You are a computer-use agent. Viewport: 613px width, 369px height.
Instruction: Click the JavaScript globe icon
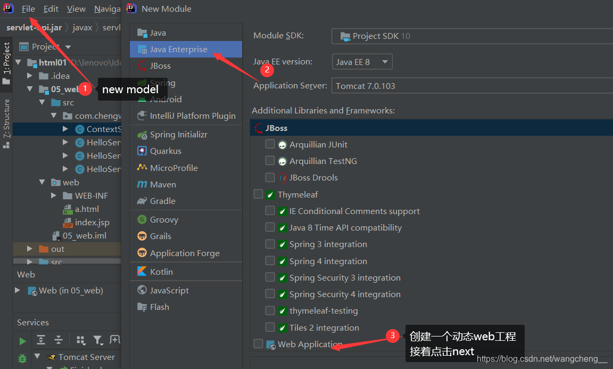(142, 290)
